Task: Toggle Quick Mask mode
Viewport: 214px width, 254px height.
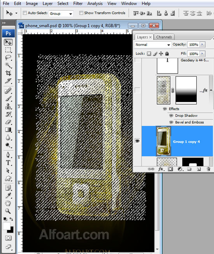Action: (8, 238)
